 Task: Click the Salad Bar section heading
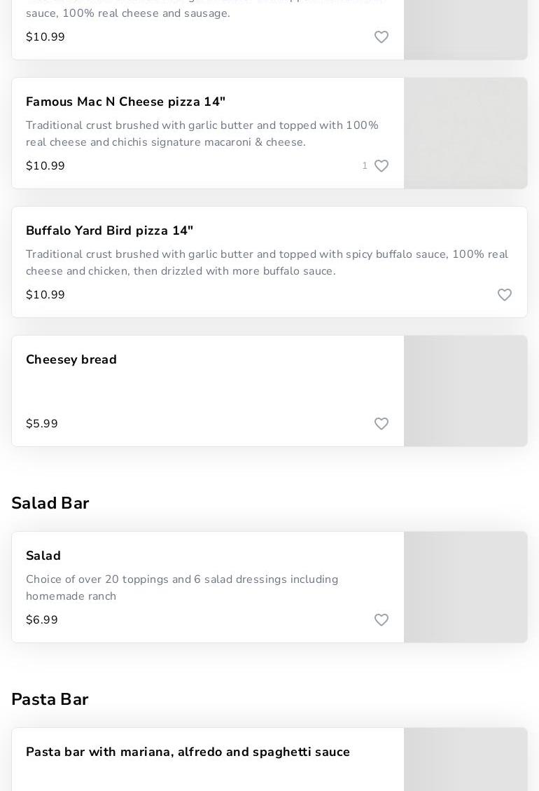pyautogui.click(x=50, y=503)
